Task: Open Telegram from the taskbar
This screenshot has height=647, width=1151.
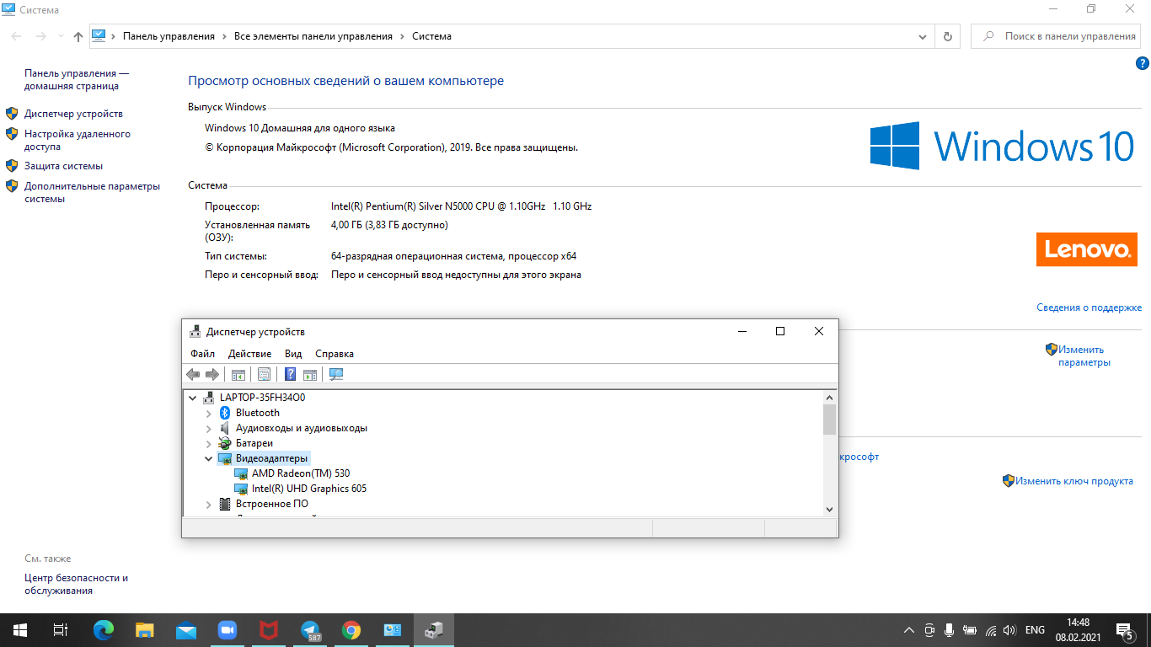Action: [x=311, y=630]
